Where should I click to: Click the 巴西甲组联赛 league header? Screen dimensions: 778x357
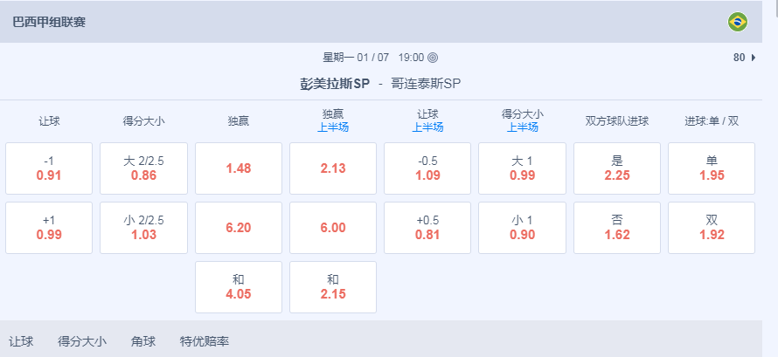tap(49, 22)
